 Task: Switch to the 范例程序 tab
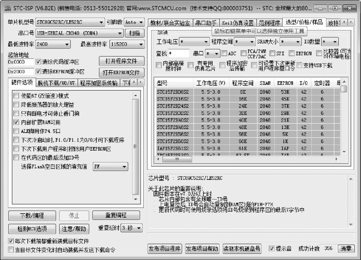270,23
